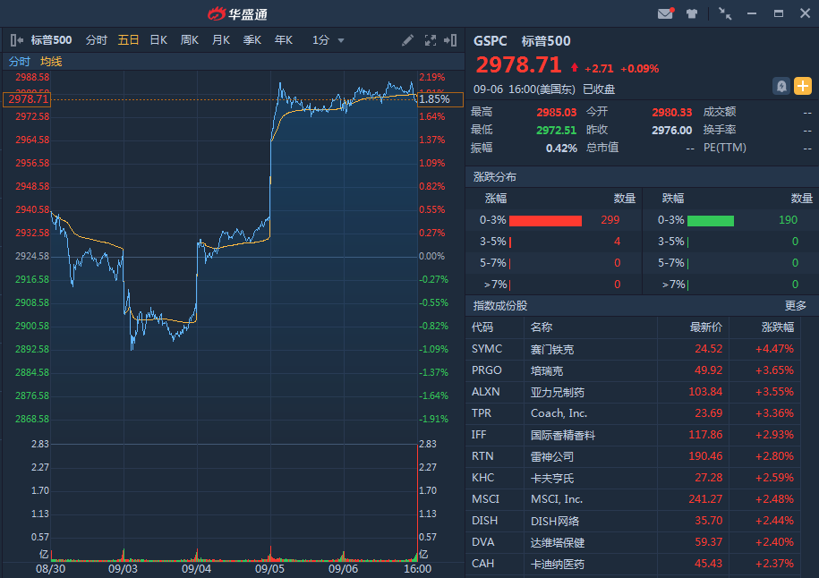This screenshot has width=819, height=578.
Task: Click the red 0-3% gainers bar
Action: [545, 220]
